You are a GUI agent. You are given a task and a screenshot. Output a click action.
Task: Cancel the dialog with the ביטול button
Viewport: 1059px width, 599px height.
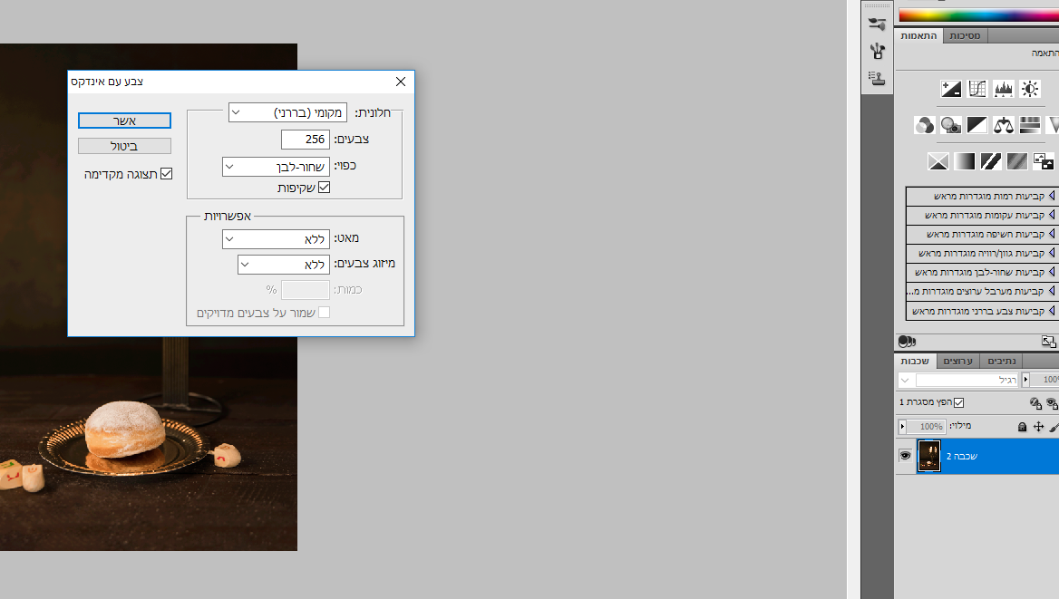124,146
